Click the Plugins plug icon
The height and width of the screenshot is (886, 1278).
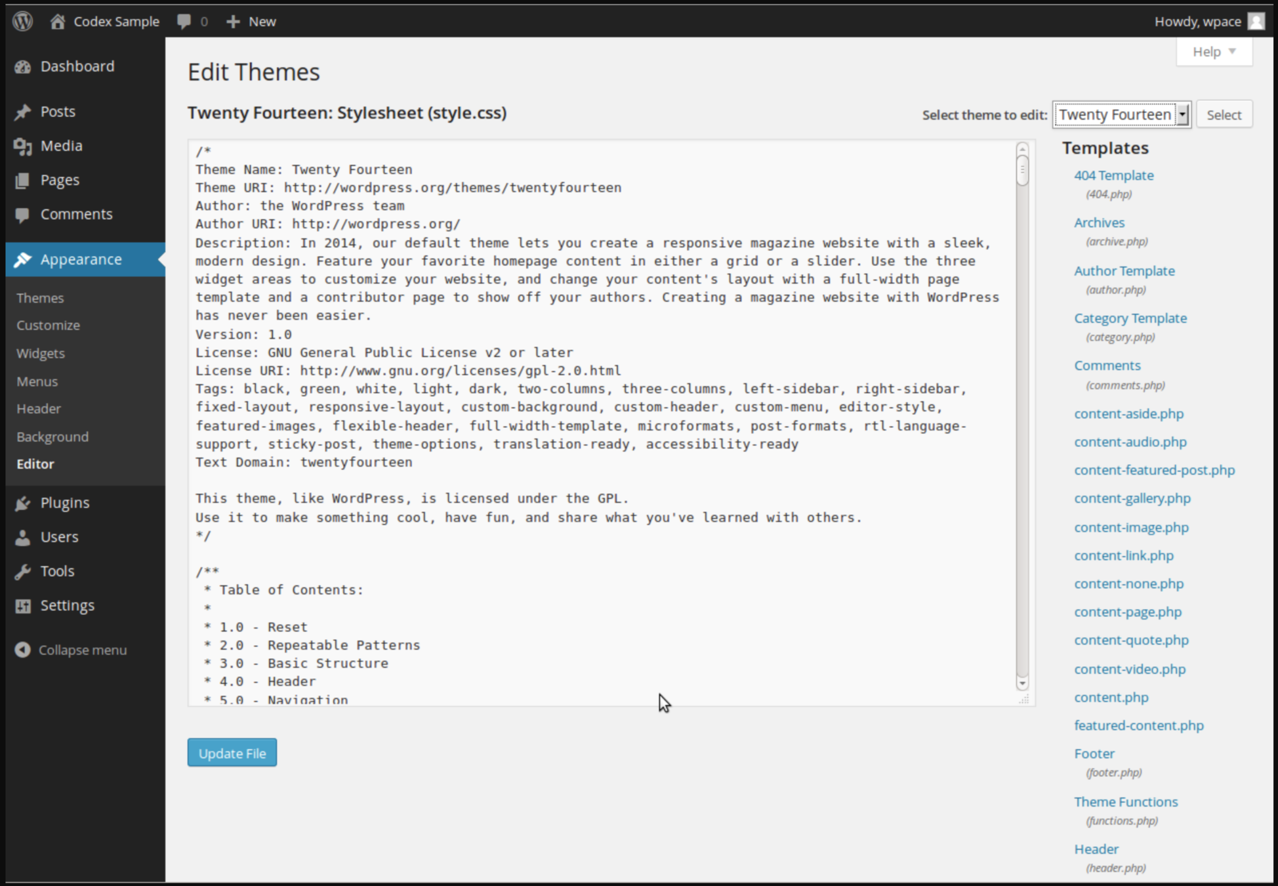pyautogui.click(x=23, y=503)
